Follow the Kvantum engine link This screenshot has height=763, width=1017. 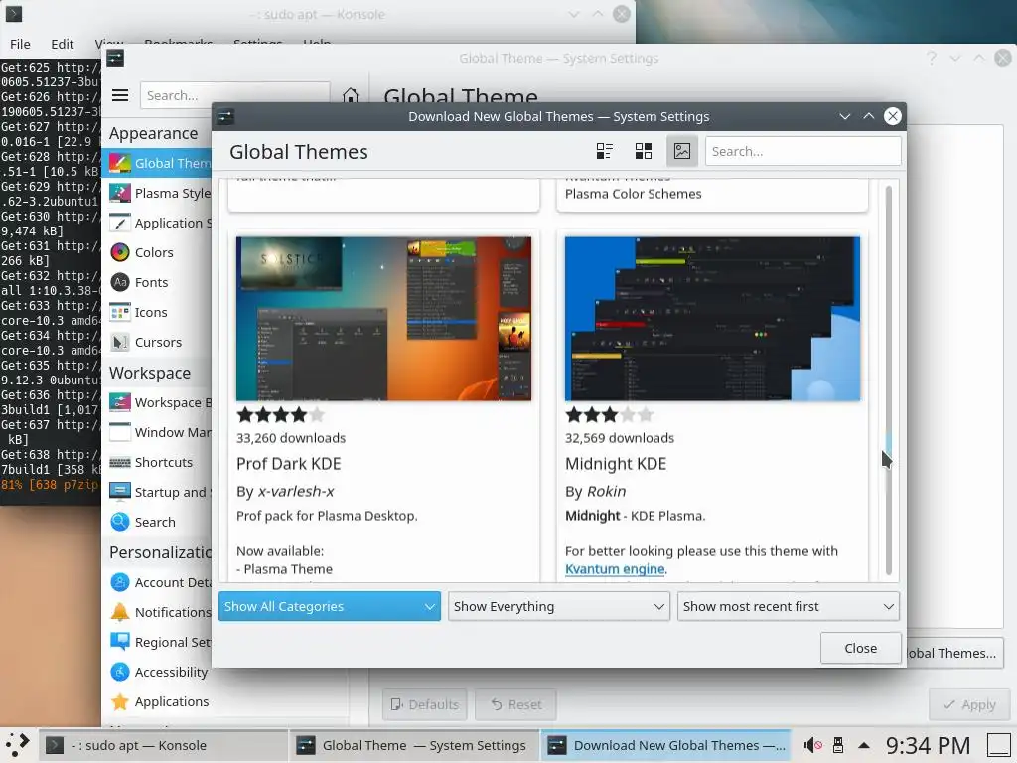(615, 569)
